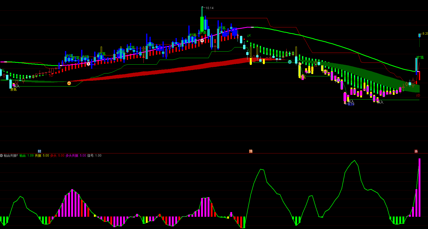Click the green ↓K signal marker

249,35
